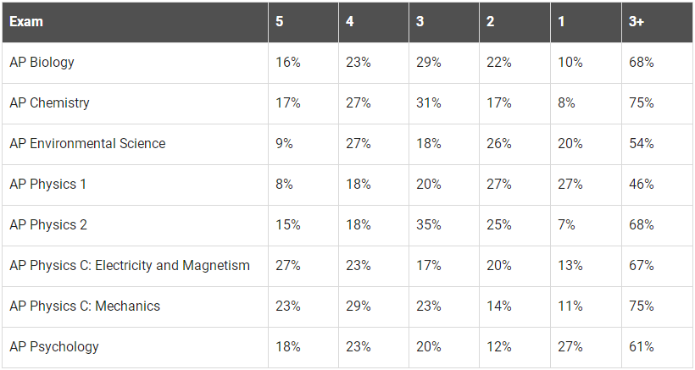Click AP Biology's 68% pass rate
695x370 pixels.
click(x=642, y=63)
